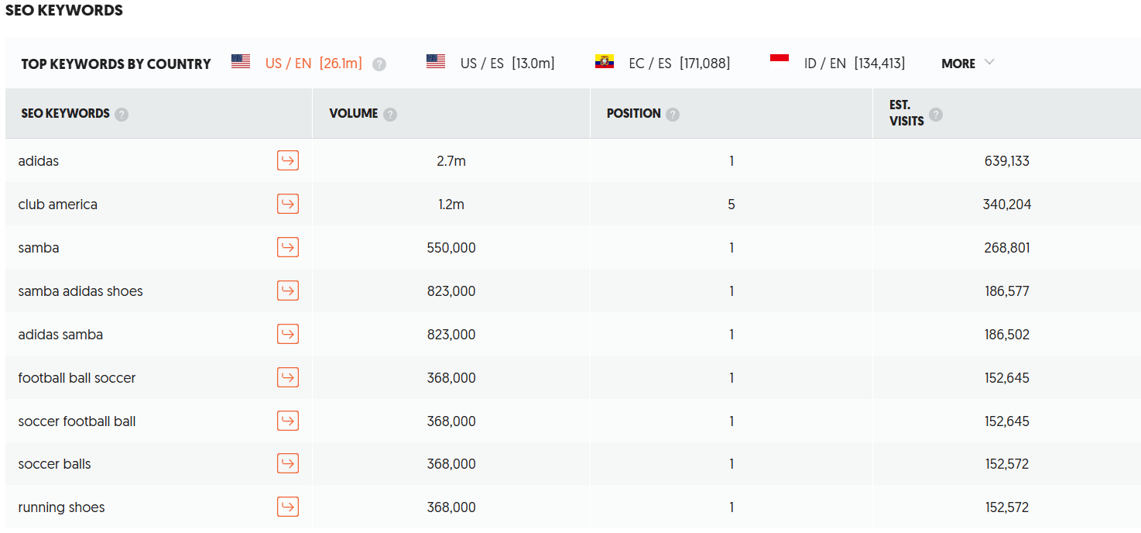Click the help icon beside EST. VISITS header
The height and width of the screenshot is (533, 1141).
936,113
